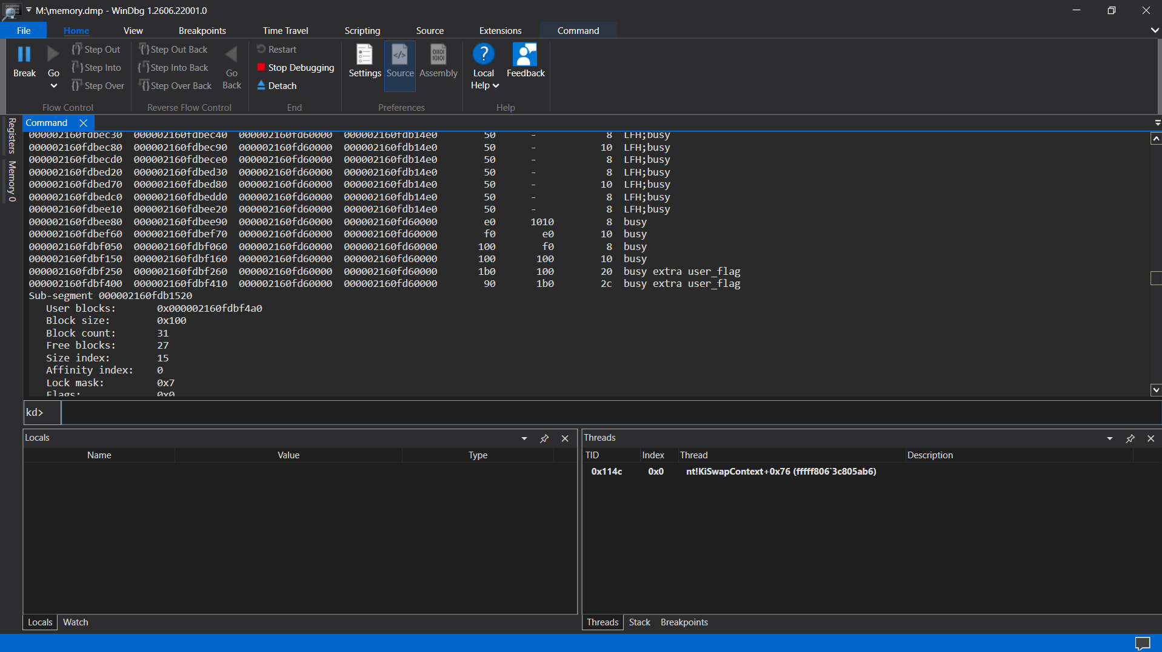Close the Threads panel
Screen dimensions: 1162x652
(1150, 438)
